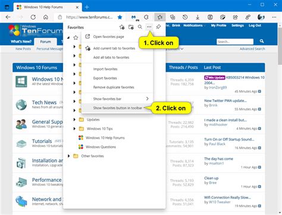Viewport: 282px width, 215px height.
Task: Click the Tech News globe icon
Action: click(x=21, y=105)
